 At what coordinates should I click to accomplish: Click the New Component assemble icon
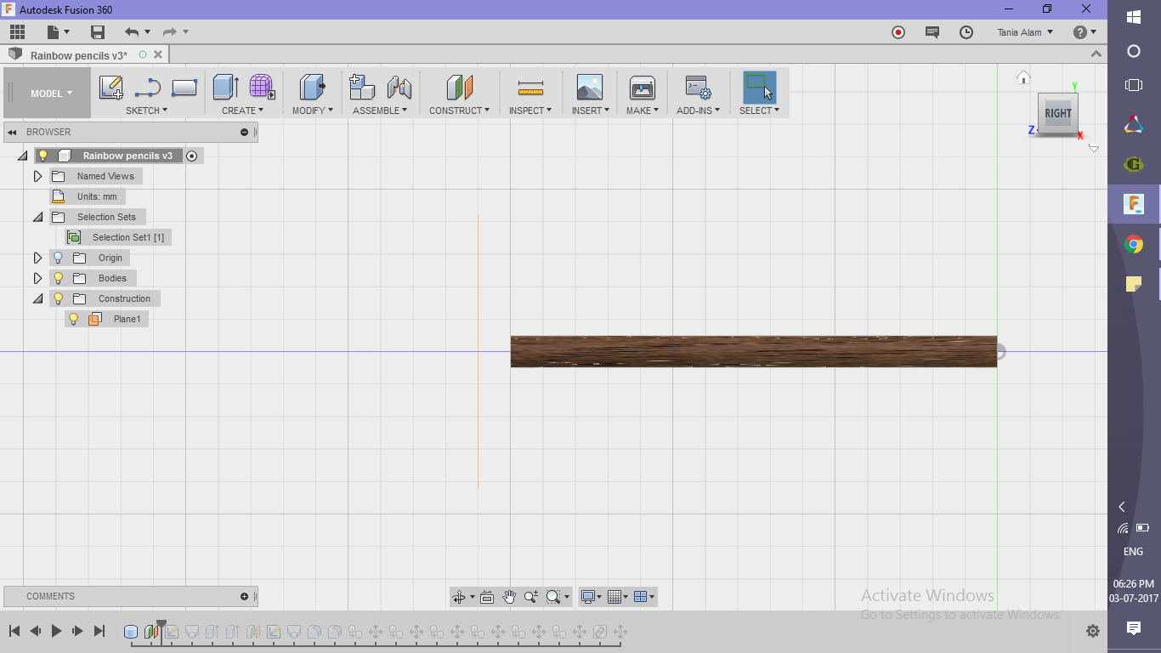coord(362,87)
